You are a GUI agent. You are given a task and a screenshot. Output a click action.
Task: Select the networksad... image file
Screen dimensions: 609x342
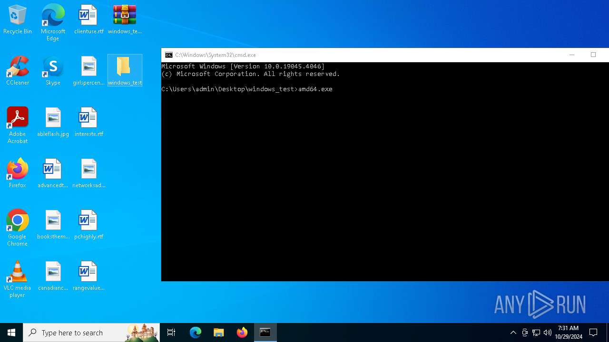click(88, 174)
